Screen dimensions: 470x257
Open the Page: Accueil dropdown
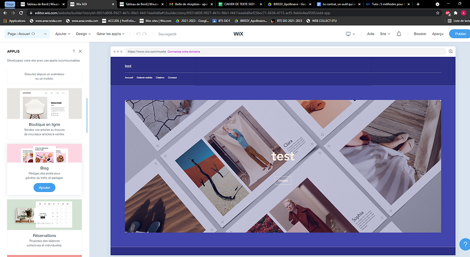tap(27, 34)
